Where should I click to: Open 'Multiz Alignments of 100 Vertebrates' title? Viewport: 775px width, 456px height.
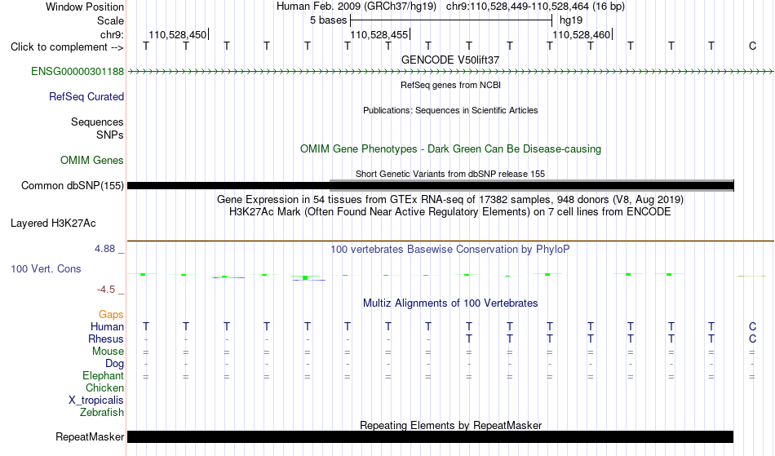(450, 303)
